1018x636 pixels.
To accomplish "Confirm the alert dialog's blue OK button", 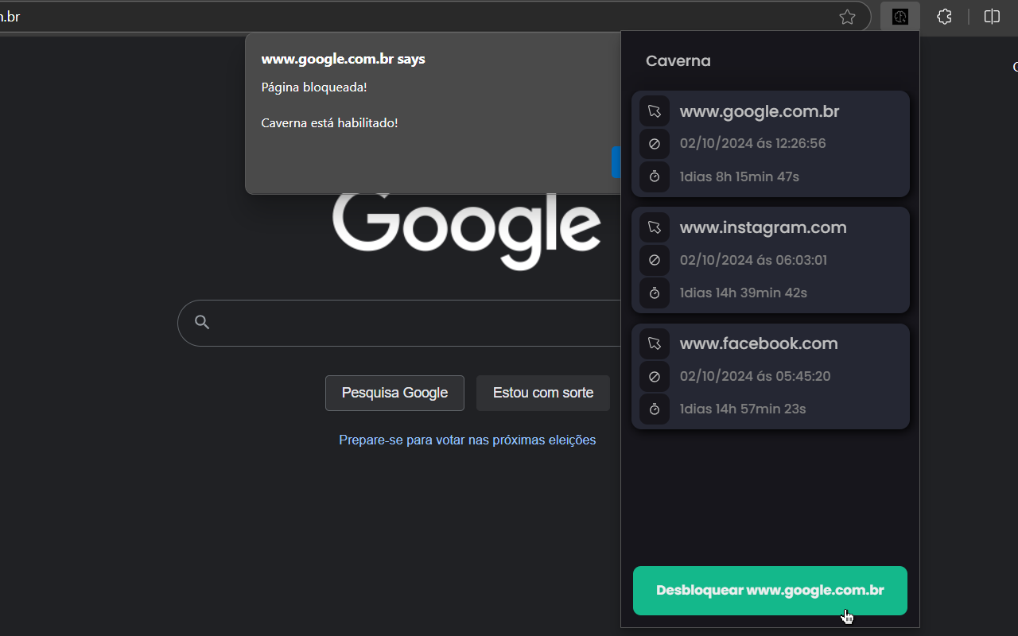I will 616,162.
